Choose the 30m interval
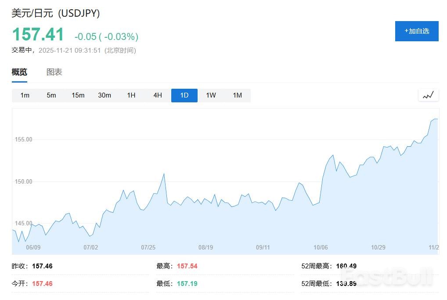 tap(105, 95)
